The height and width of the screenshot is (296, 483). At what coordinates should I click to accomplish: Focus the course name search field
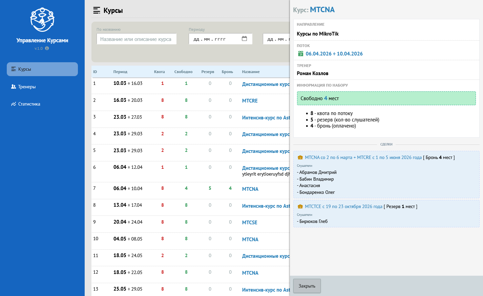pos(136,39)
